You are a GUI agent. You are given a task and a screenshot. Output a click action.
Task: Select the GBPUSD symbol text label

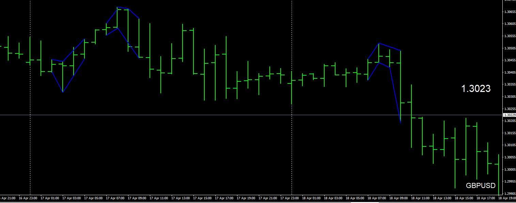click(481, 186)
